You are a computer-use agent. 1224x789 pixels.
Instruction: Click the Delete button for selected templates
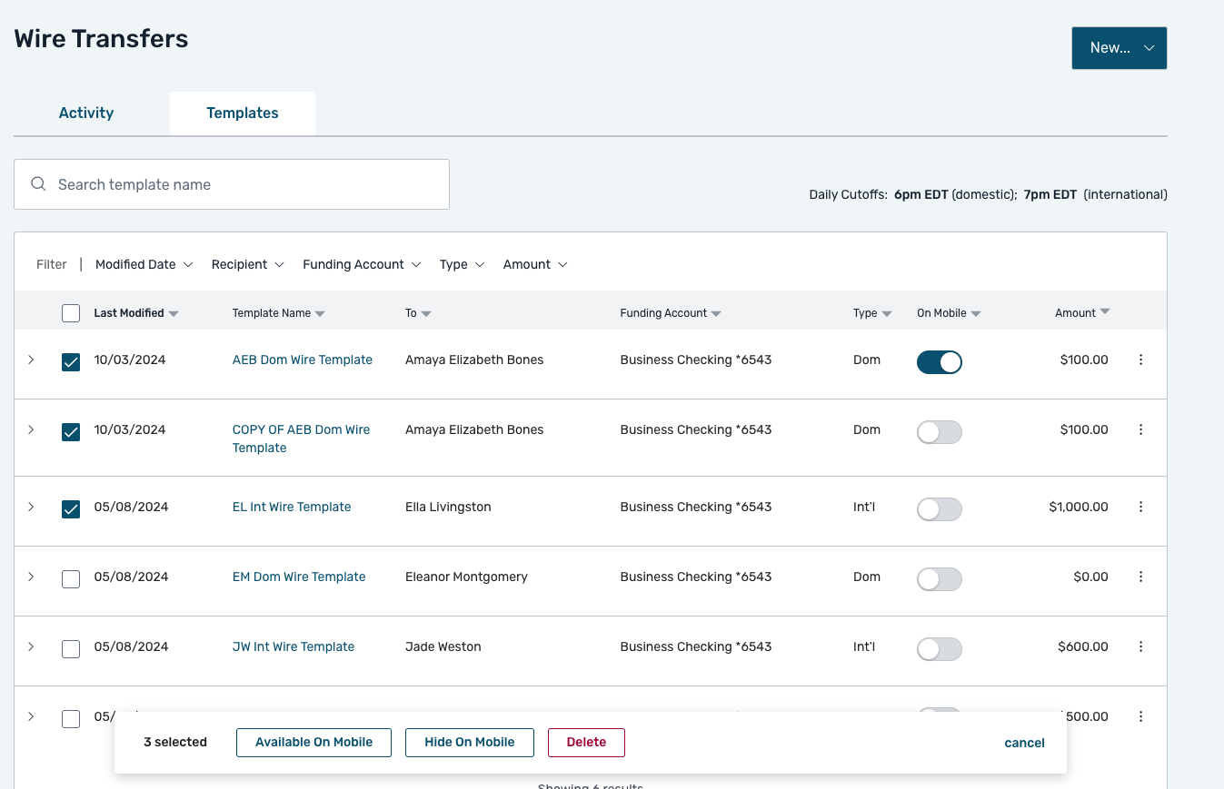pos(586,743)
